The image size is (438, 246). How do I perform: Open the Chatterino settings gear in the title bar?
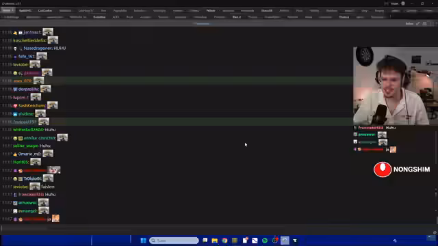pos(403,3)
